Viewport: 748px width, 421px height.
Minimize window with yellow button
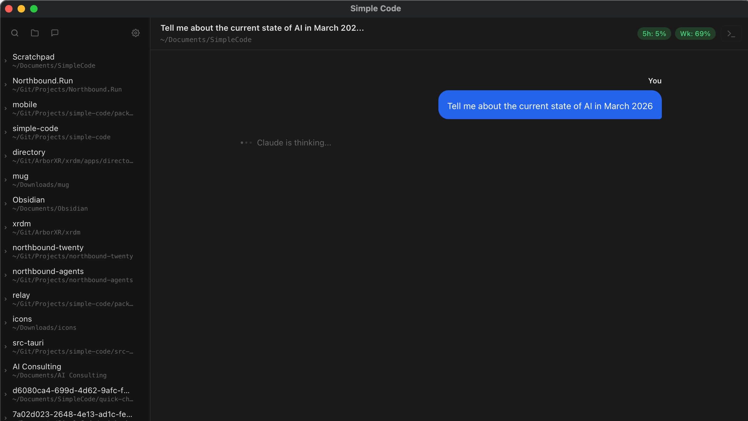(x=21, y=9)
